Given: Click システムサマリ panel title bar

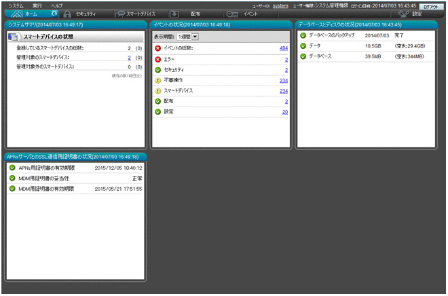Looking at the screenshot, I should 76,24.
